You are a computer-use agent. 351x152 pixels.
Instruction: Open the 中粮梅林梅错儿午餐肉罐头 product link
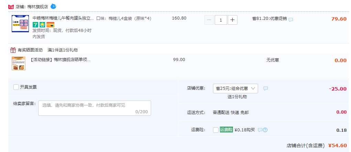pos(63,18)
